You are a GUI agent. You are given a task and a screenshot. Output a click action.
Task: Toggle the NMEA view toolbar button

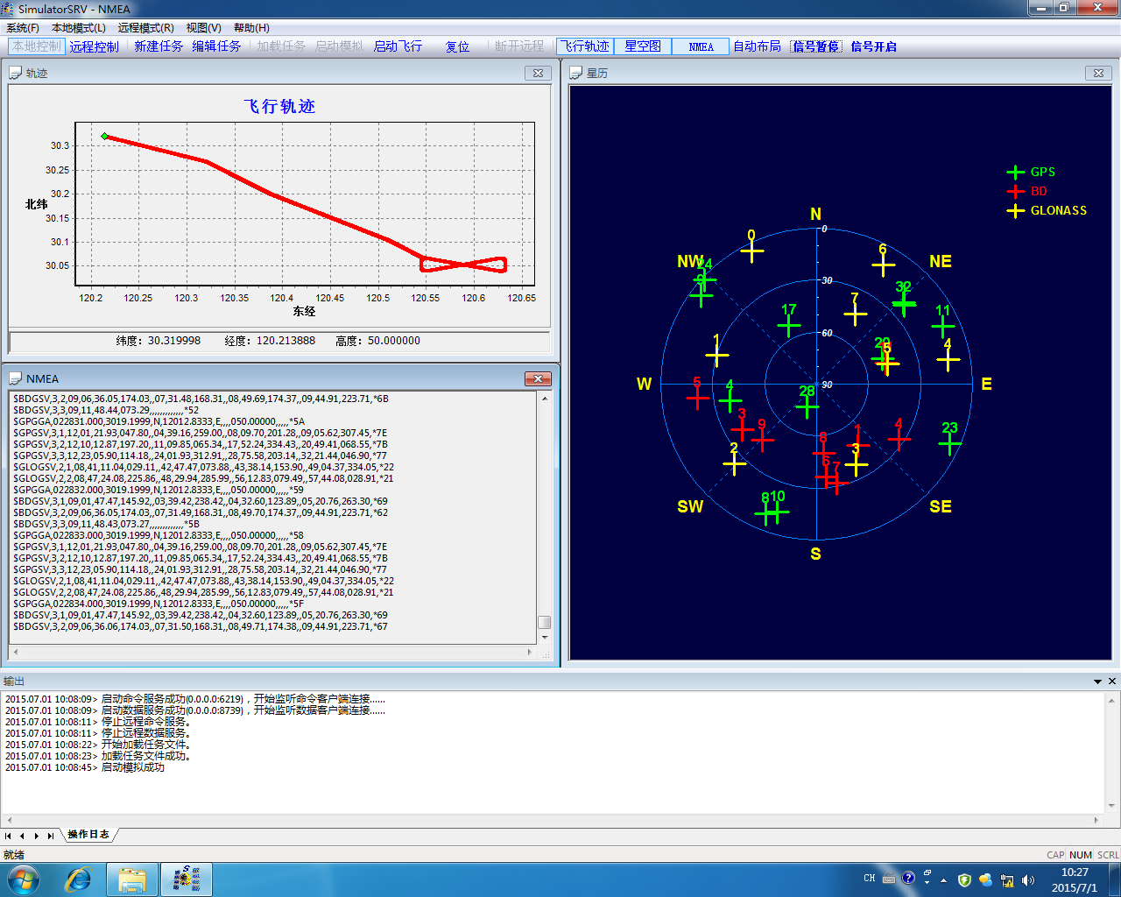click(701, 46)
